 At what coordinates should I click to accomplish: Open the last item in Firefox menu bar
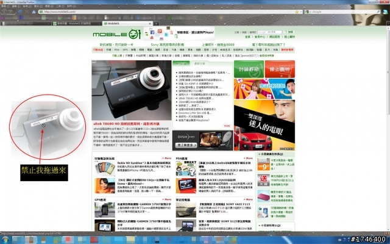point(71,6)
